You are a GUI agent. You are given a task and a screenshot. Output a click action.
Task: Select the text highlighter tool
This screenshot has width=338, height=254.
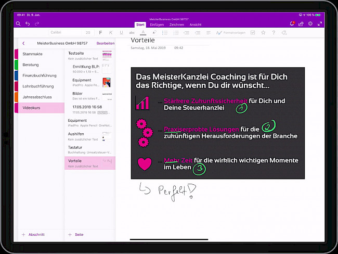[154, 32]
